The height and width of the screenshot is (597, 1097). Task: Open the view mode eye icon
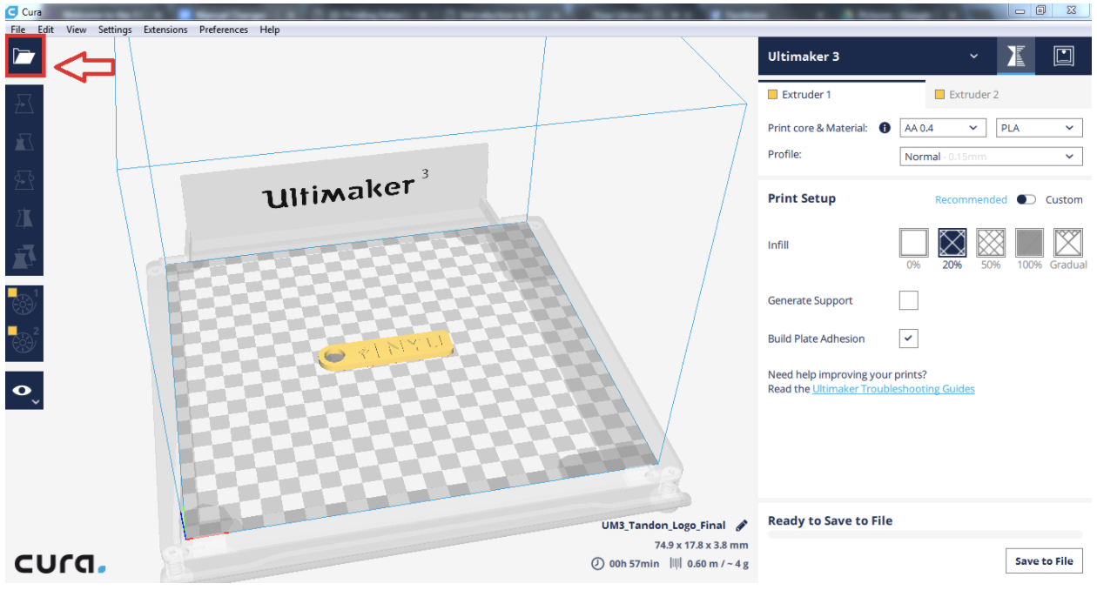(x=24, y=391)
